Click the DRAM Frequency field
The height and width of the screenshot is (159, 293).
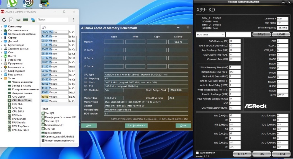(282, 28)
